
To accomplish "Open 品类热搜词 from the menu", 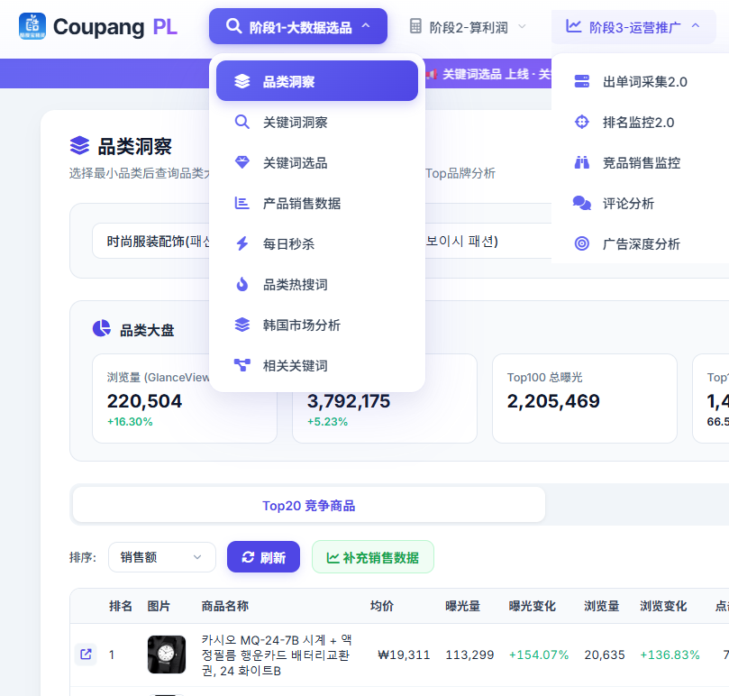I will tap(317, 284).
